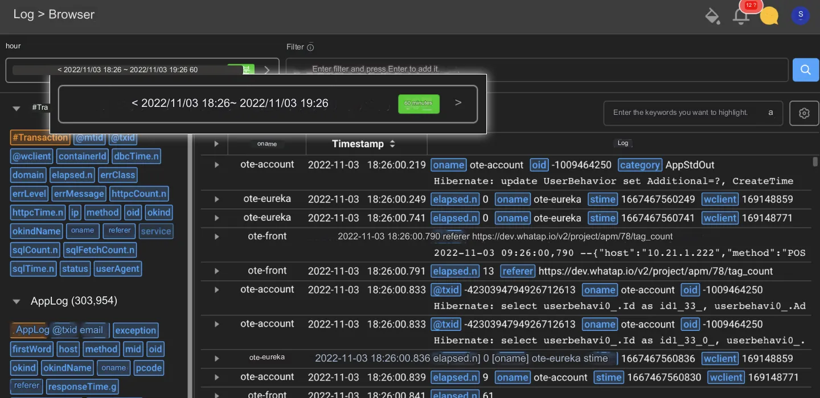This screenshot has width=820, height=398.
Task: Open the notifications bell
Action: 741,16
